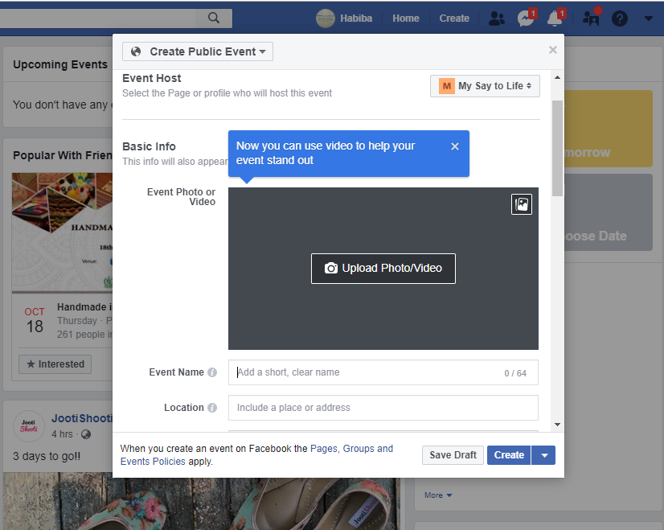This screenshot has width=664, height=530.
Task: Close the event creation dialog
Action: (x=552, y=50)
